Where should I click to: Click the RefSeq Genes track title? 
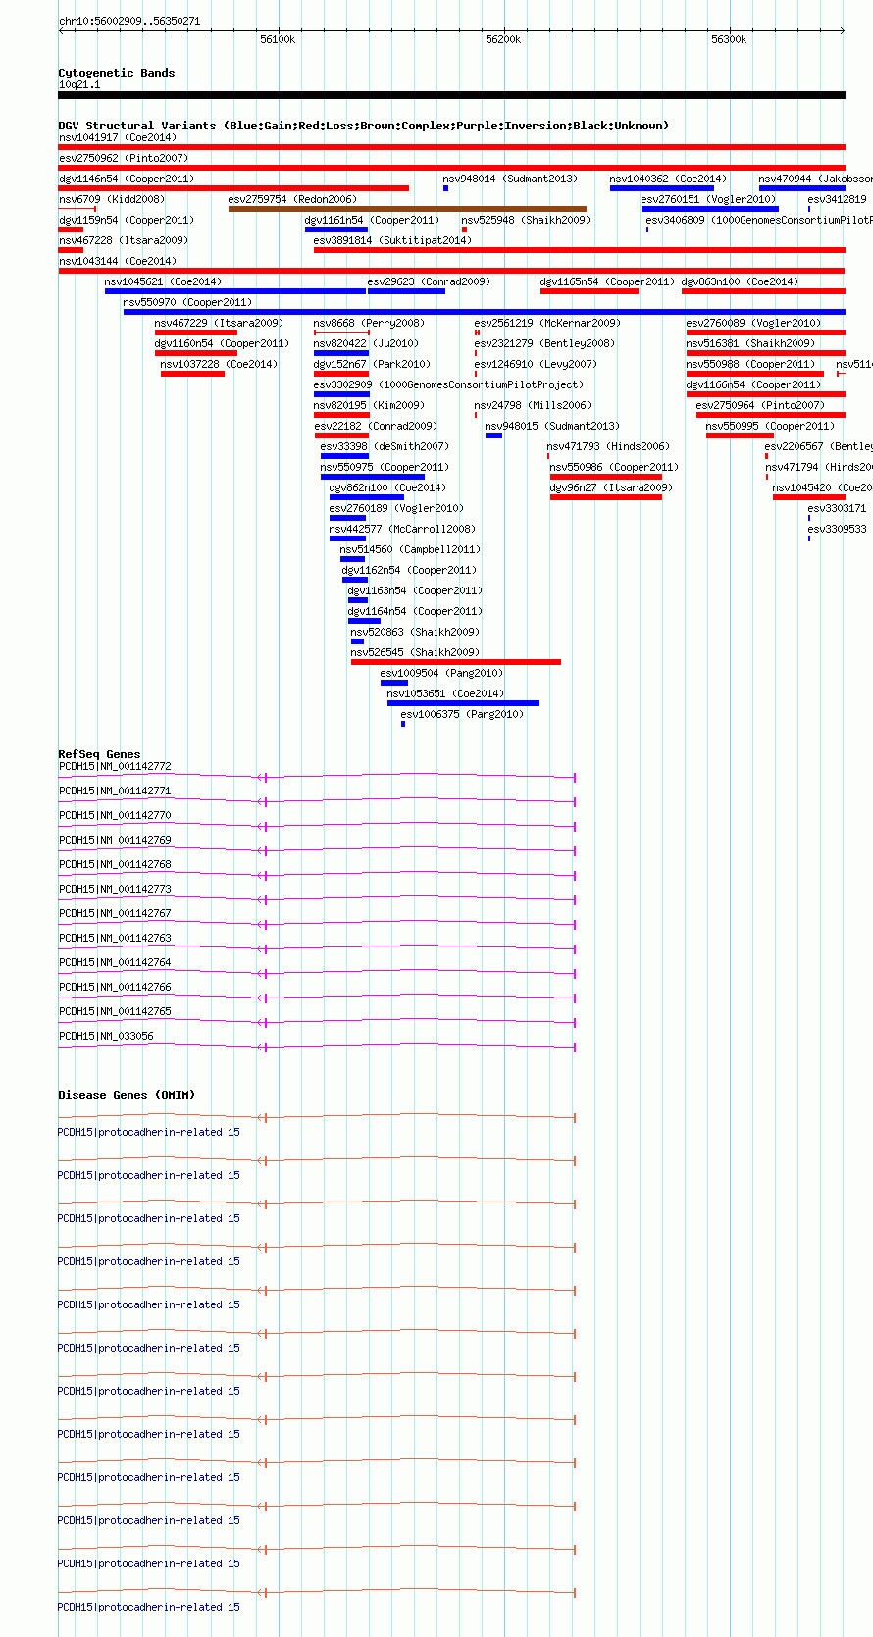coord(99,754)
